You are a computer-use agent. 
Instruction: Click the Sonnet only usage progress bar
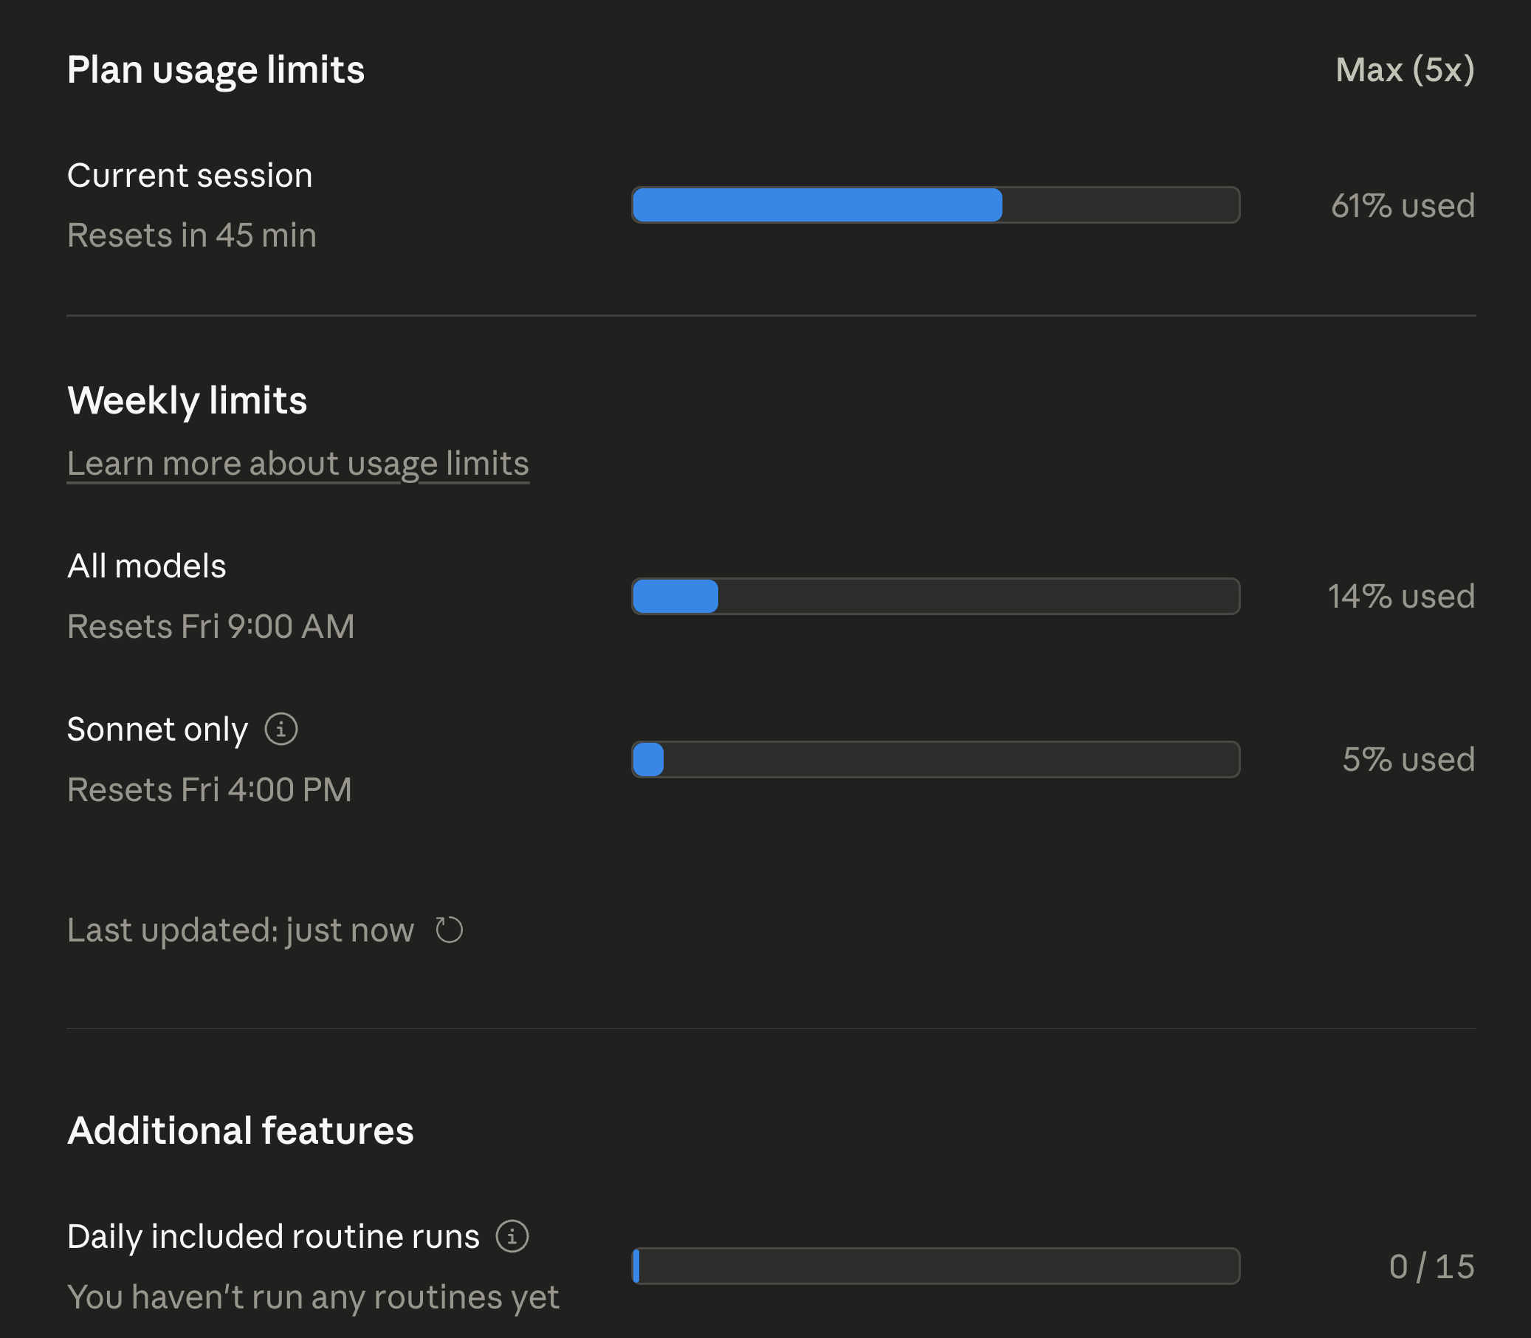[935, 759]
